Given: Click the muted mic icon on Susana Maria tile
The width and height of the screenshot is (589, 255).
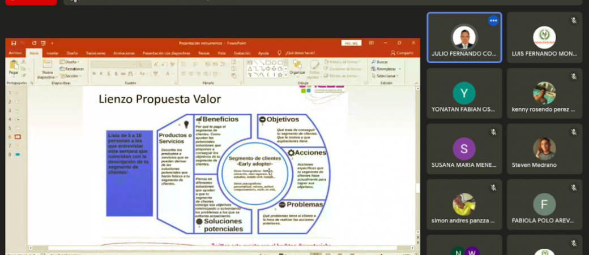Looking at the screenshot, I should point(493,132).
